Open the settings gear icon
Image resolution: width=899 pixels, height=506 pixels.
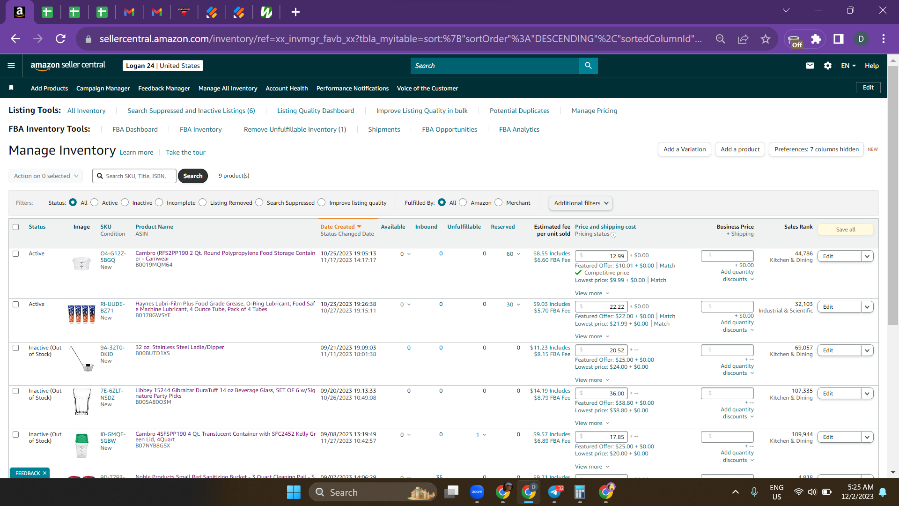pyautogui.click(x=828, y=66)
